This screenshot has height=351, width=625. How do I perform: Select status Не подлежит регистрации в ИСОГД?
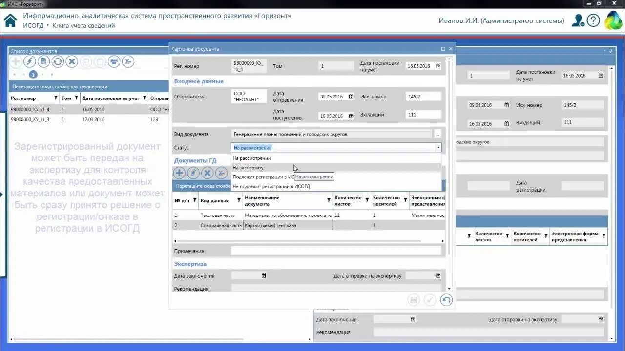336,186
